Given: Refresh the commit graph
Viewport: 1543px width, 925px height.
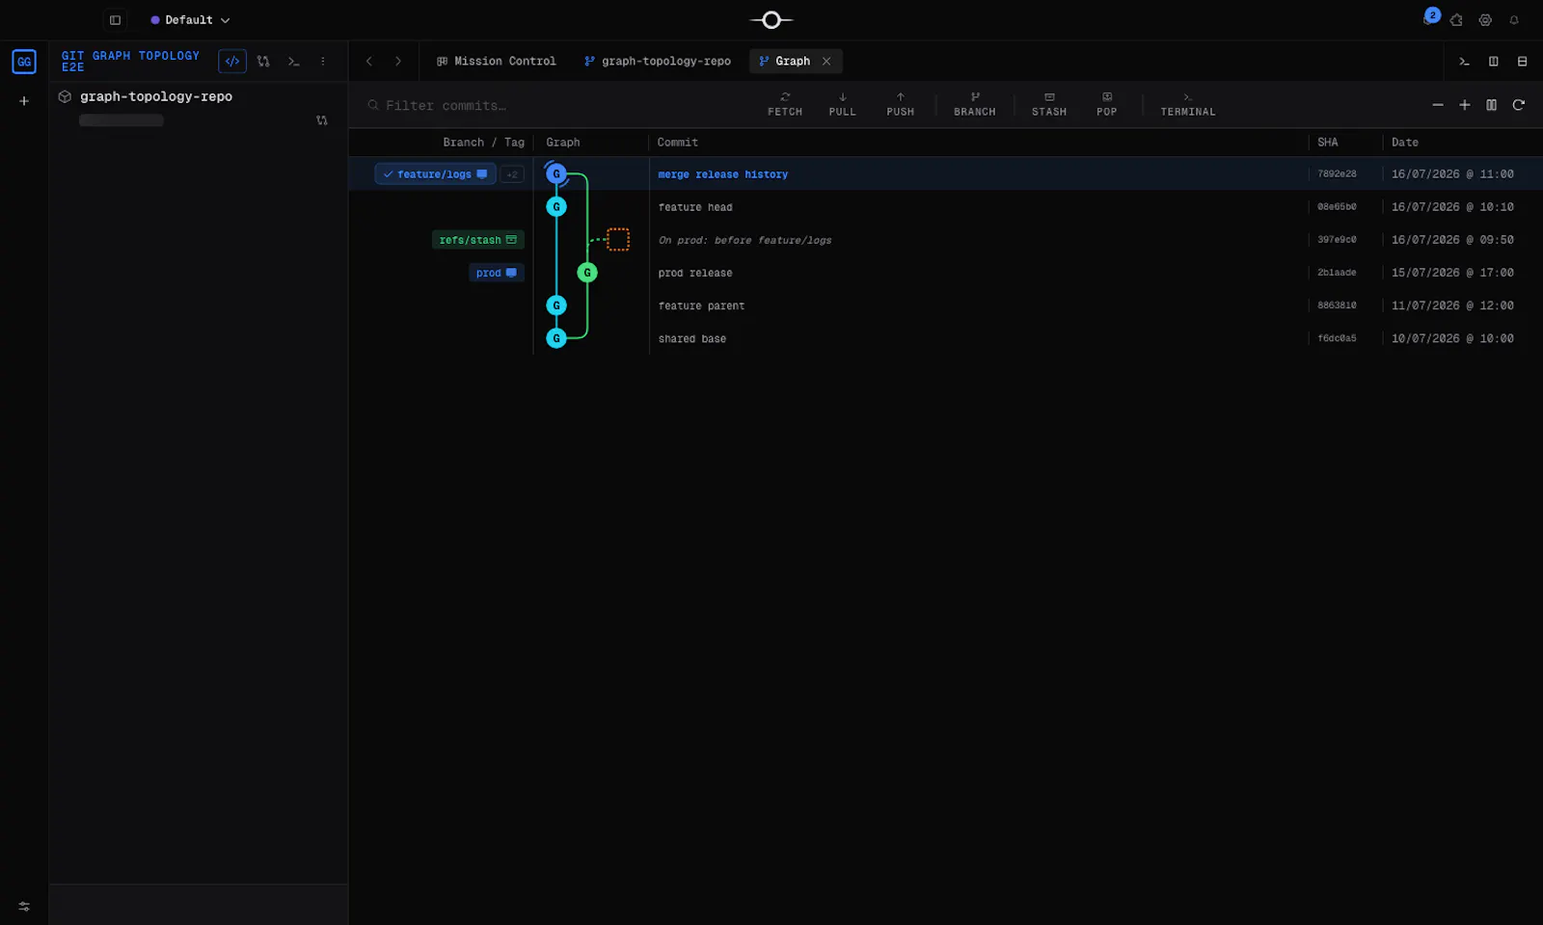Looking at the screenshot, I should 1518,105.
